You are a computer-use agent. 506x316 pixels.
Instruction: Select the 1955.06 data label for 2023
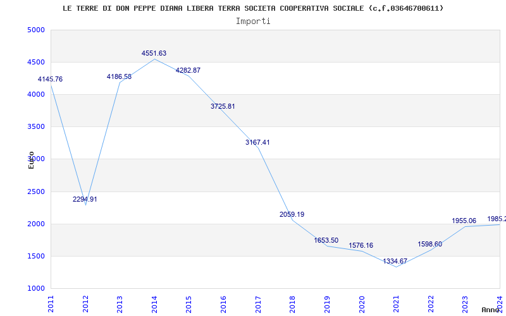464,221
